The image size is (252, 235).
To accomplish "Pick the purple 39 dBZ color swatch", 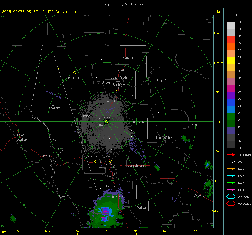I will [x=231, y=95].
